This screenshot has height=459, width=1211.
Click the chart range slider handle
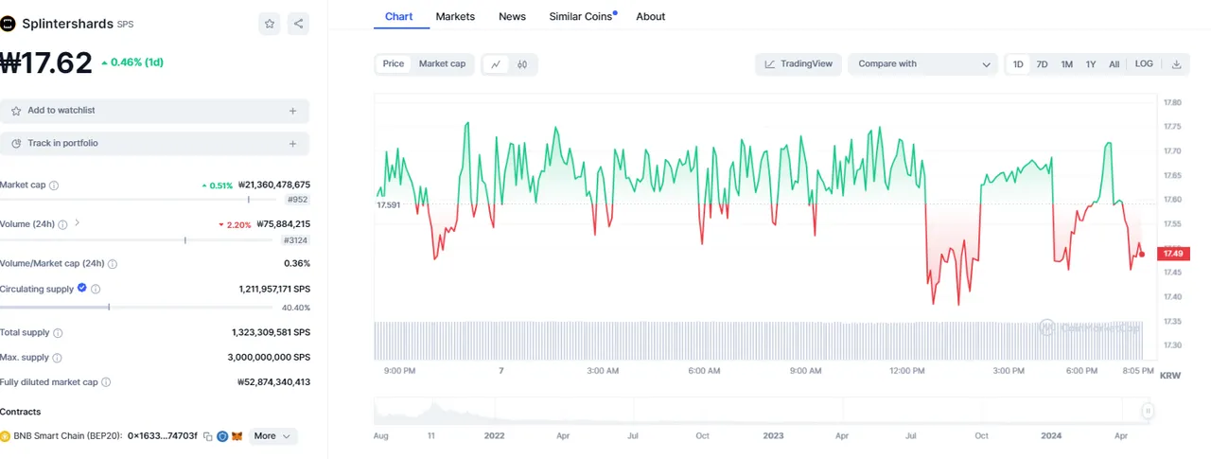pyautogui.click(x=1148, y=411)
